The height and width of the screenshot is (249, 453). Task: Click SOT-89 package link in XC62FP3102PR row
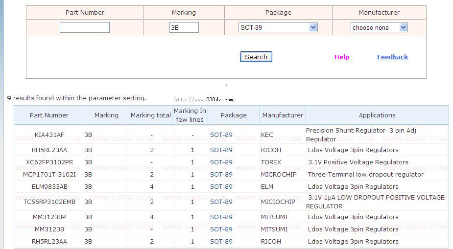221,162
